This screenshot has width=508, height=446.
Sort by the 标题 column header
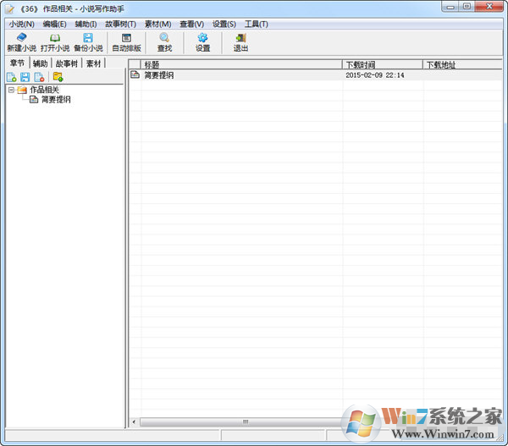coord(241,64)
